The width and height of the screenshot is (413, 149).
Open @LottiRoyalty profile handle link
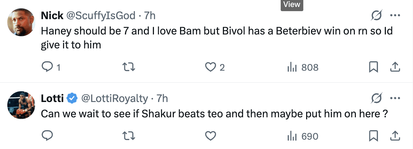click(114, 99)
